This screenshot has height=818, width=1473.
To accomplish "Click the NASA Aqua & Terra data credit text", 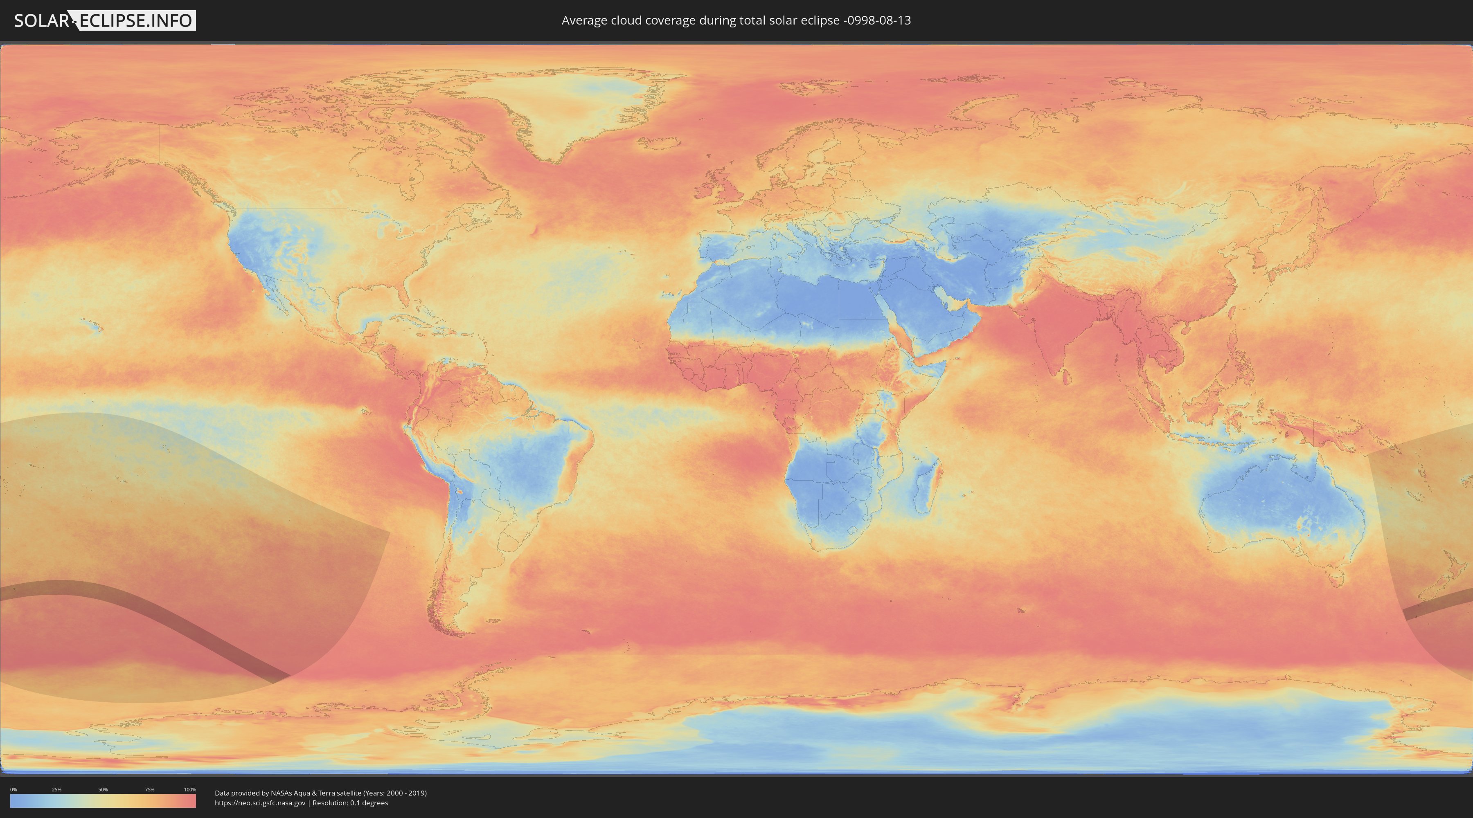I will [321, 793].
